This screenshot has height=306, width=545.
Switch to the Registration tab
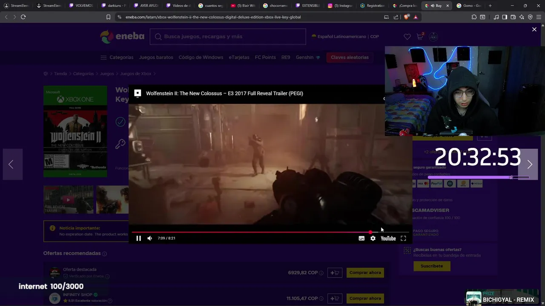point(372,6)
